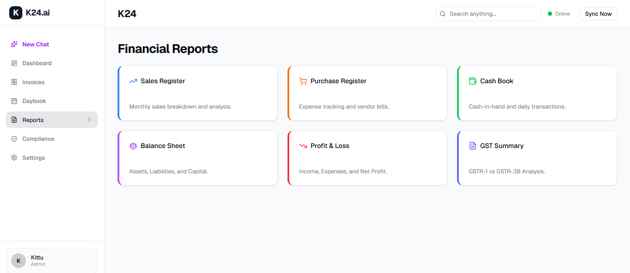The width and height of the screenshot is (630, 273).
Task: Click the Kittu Admin profile card
Action: (52, 261)
